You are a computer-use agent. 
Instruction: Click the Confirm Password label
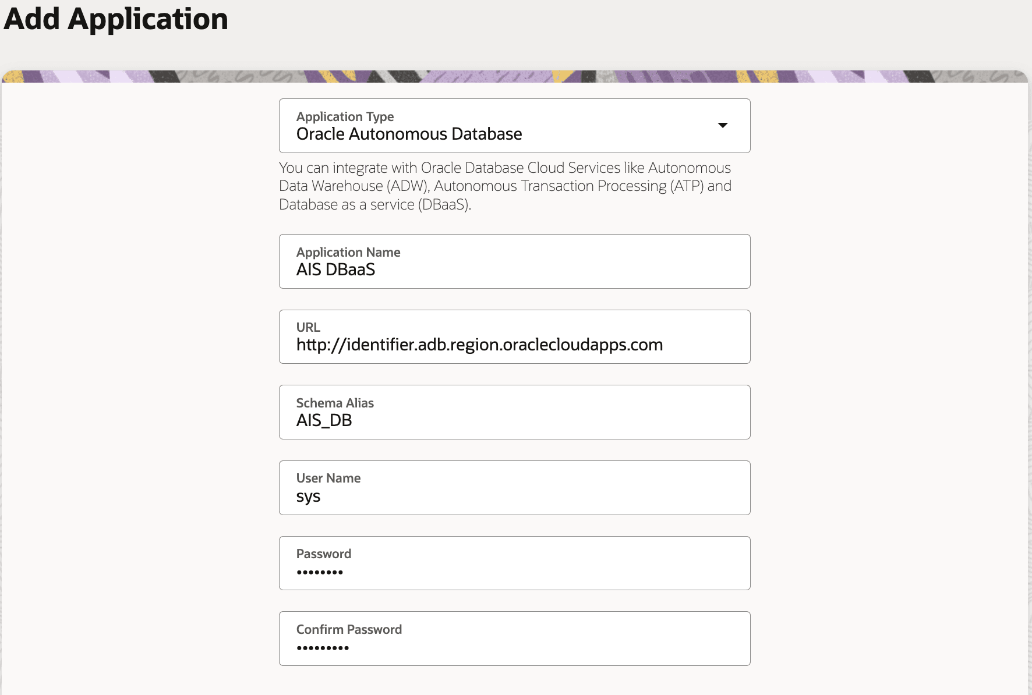tap(349, 629)
